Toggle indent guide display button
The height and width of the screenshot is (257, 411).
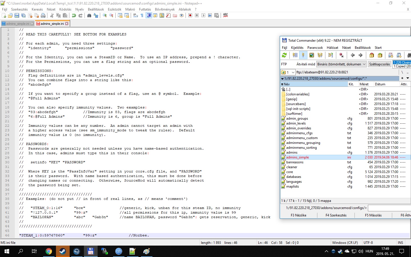click(x=149, y=15)
